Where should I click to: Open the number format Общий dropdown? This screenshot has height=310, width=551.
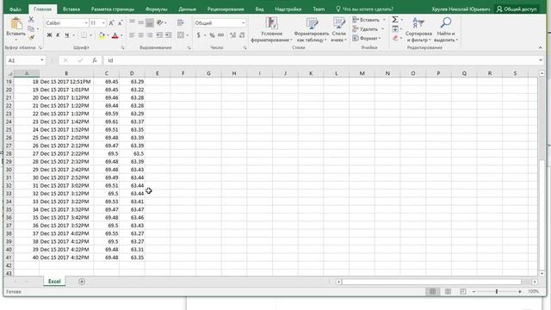point(243,23)
